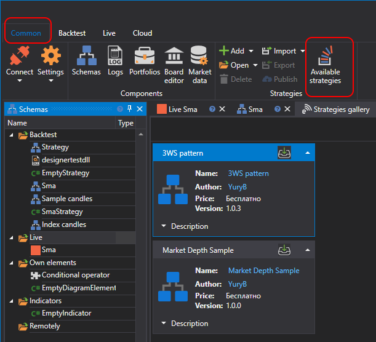Open the Market data database icon

199,55
